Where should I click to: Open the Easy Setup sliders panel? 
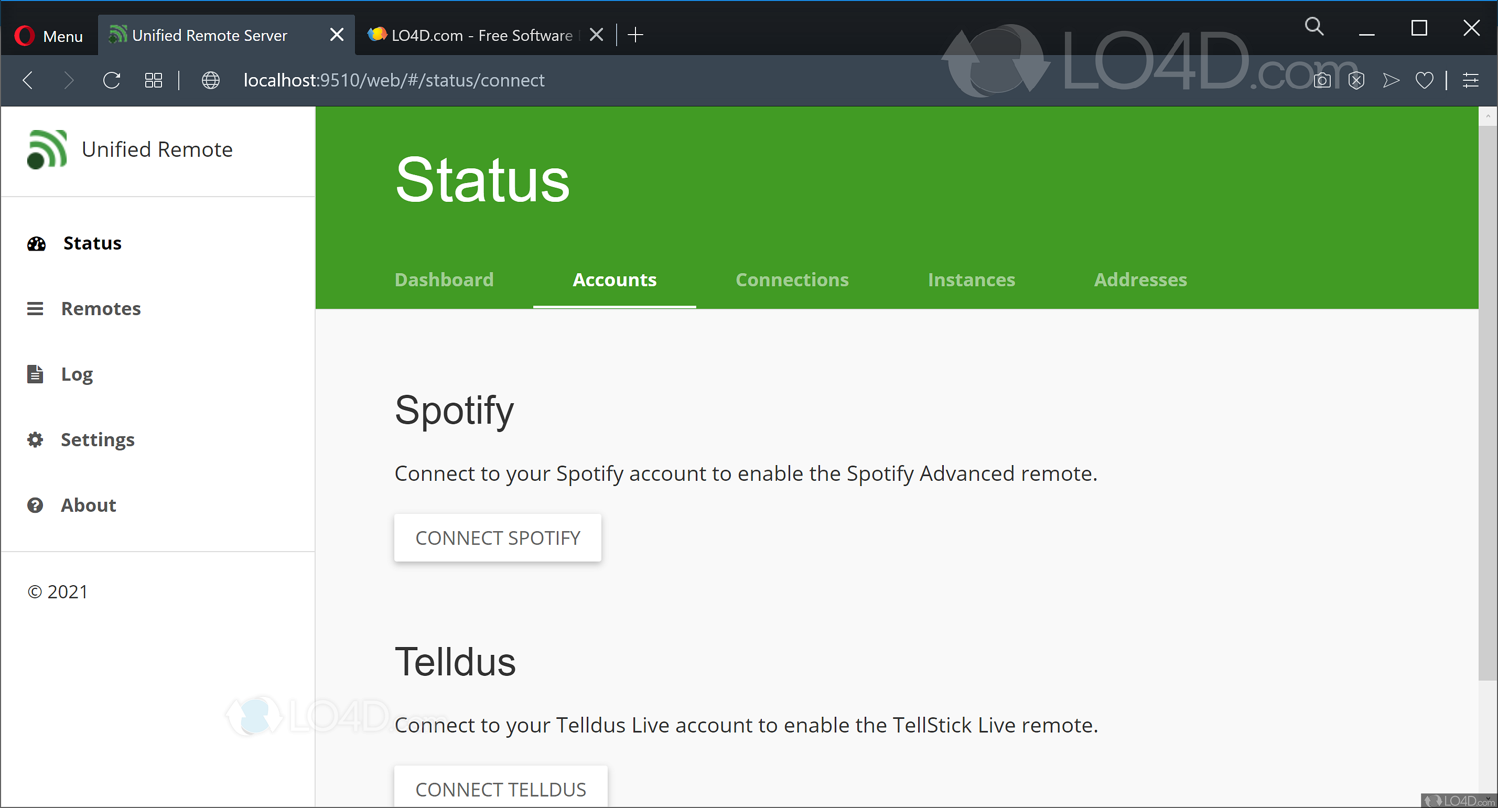tap(1471, 80)
